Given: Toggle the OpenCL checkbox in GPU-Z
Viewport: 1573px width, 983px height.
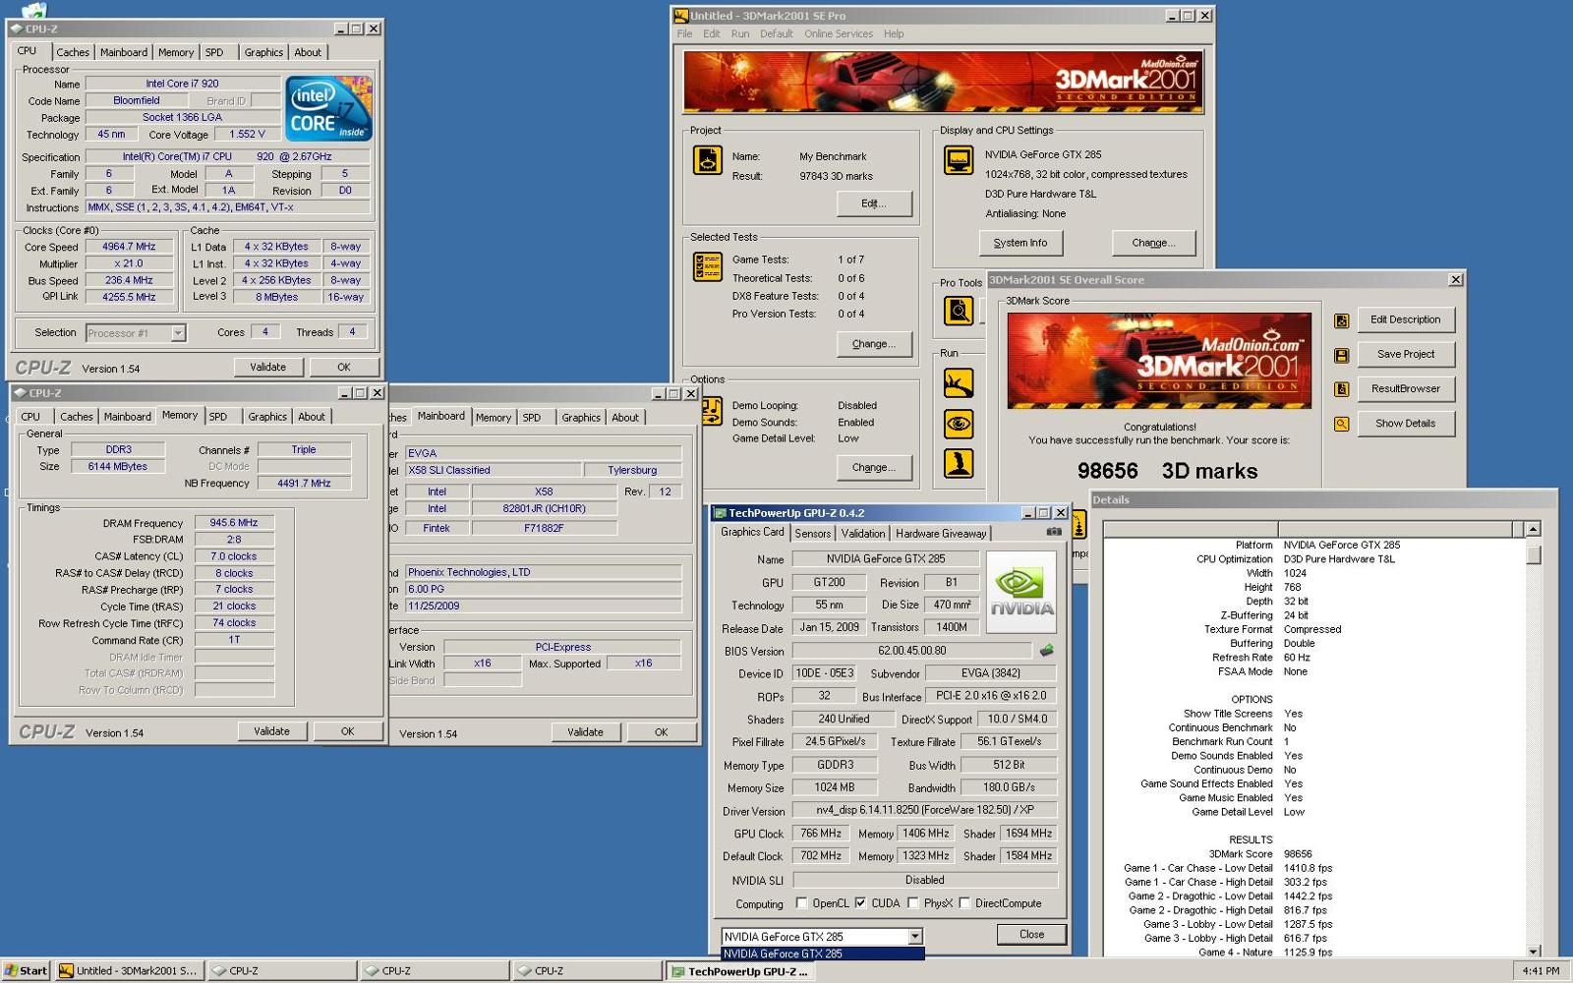Looking at the screenshot, I should (x=801, y=903).
